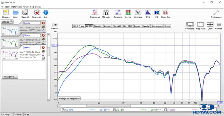Remove the 3 ports measurement
The image size is (224, 116).
pyautogui.click(x=43, y=23)
